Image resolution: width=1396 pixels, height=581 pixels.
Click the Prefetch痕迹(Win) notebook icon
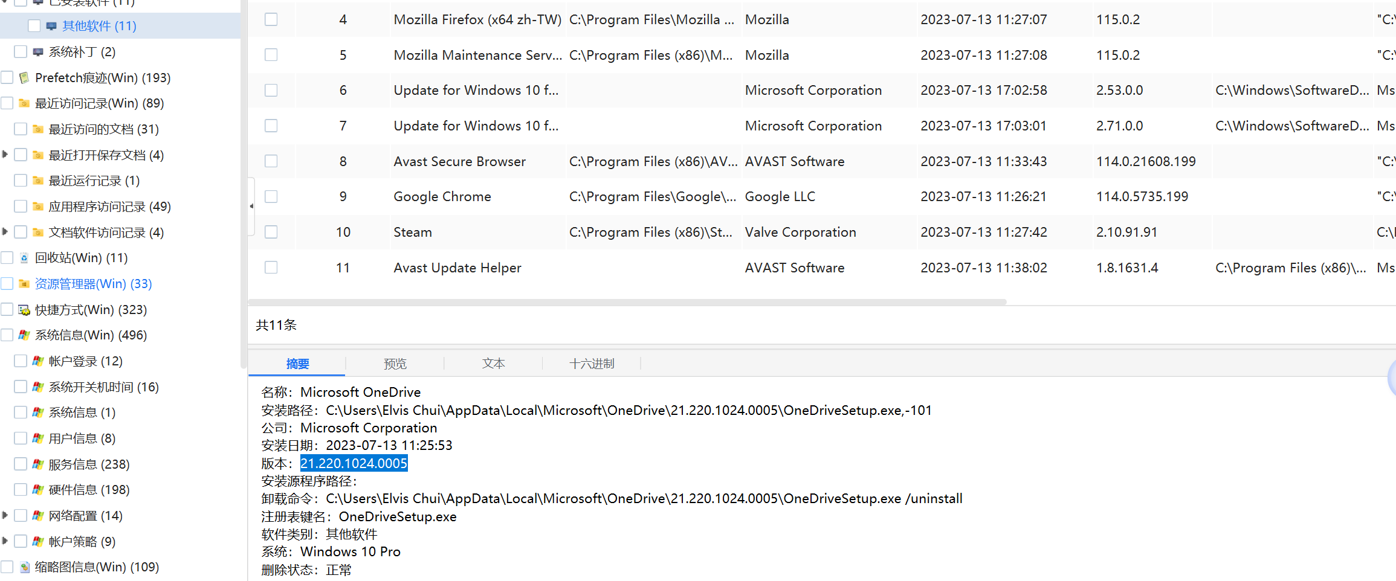tap(24, 78)
